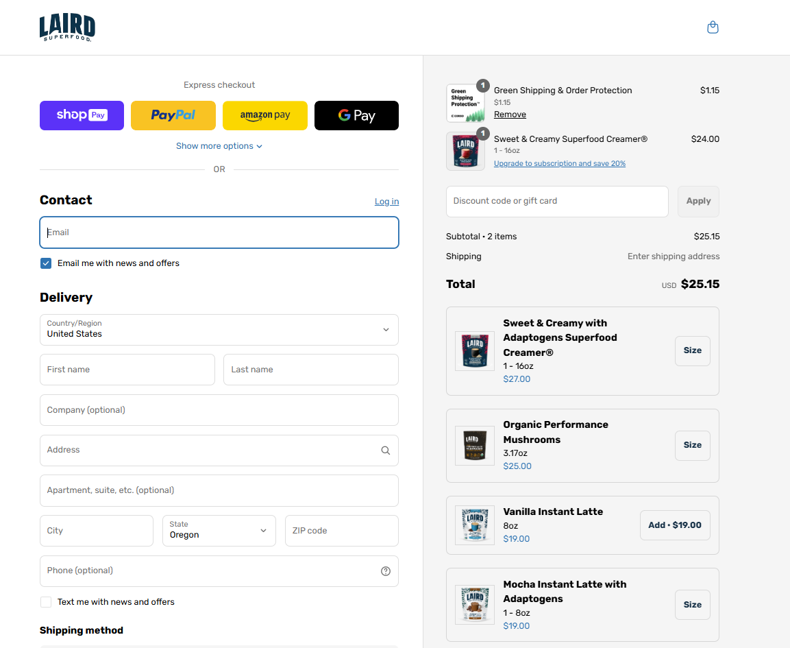The height and width of the screenshot is (648, 790).
Task: Click the Laird Superfood logo
Action: pyautogui.click(x=67, y=27)
